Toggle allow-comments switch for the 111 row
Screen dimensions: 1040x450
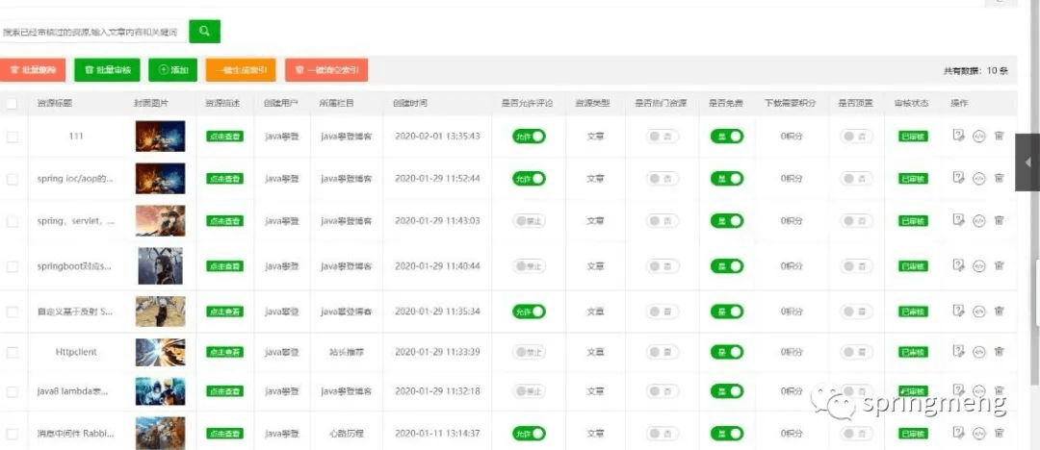pos(529,136)
